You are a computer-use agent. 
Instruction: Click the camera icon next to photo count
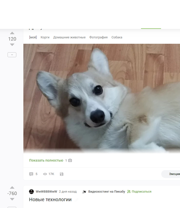click(70, 161)
